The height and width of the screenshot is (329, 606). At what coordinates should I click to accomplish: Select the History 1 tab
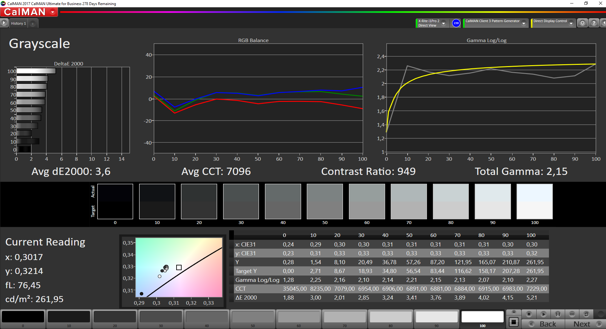[18, 23]
